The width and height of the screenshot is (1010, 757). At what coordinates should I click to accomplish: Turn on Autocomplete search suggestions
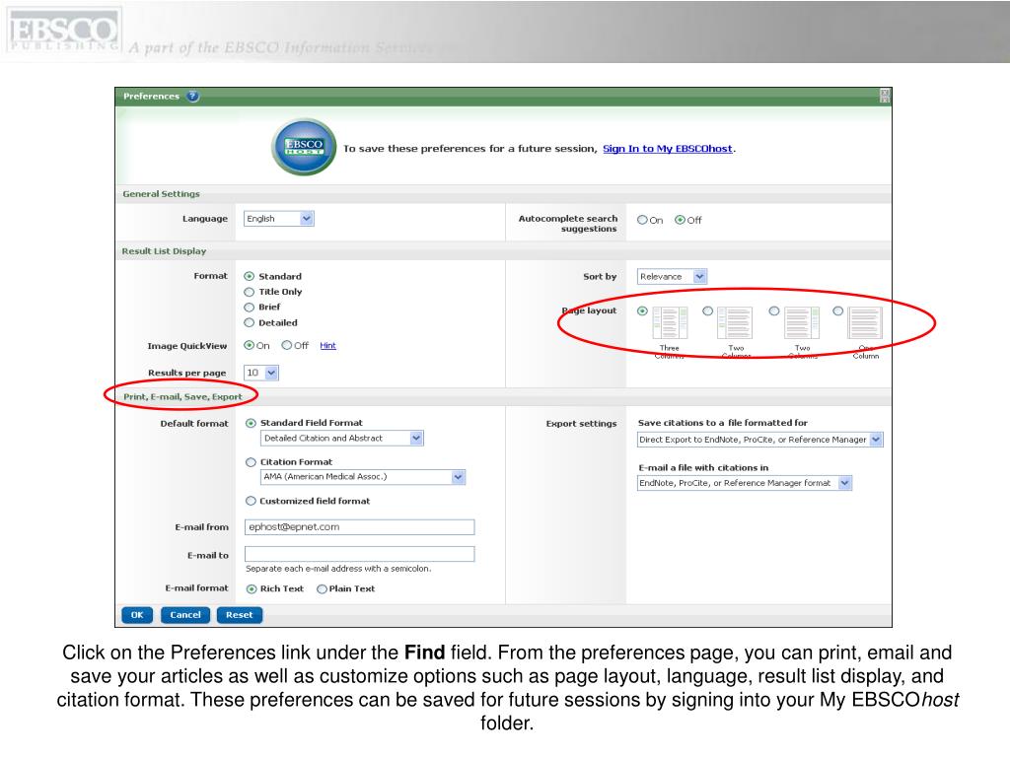tap(642, 220)
